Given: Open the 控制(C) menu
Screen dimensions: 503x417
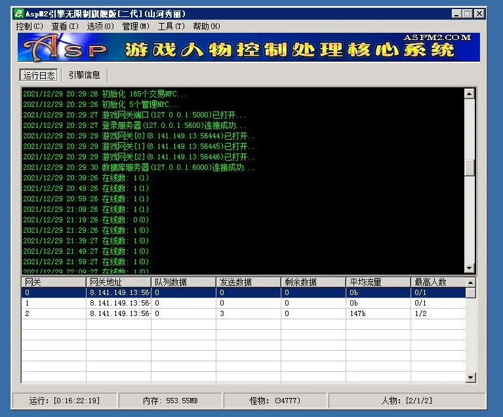Looking at the screenshot, I should (30, 26).
